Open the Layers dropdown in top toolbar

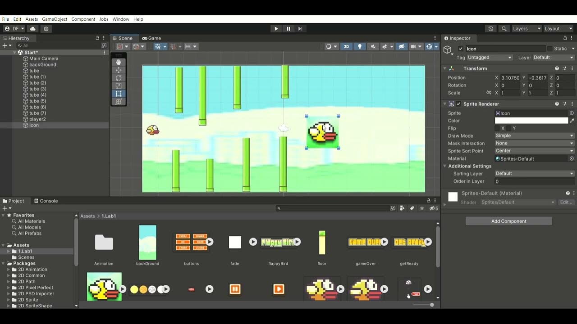click(x=527, y=29)
